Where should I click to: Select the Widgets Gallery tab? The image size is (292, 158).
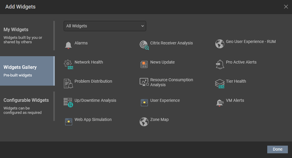click(27, 71)
